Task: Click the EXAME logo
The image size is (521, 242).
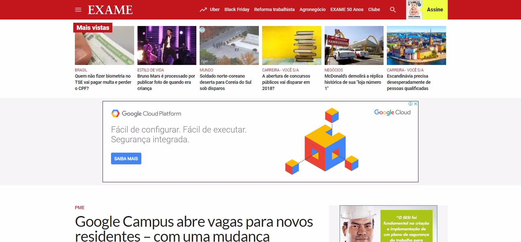Action: click(110, 10)
